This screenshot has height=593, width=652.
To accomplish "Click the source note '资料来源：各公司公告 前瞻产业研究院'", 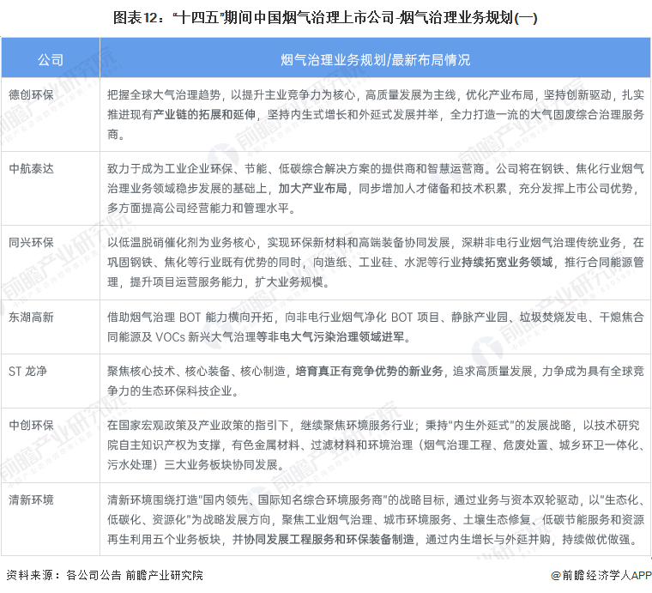I will pyautogui.click(x=105, y=575).
